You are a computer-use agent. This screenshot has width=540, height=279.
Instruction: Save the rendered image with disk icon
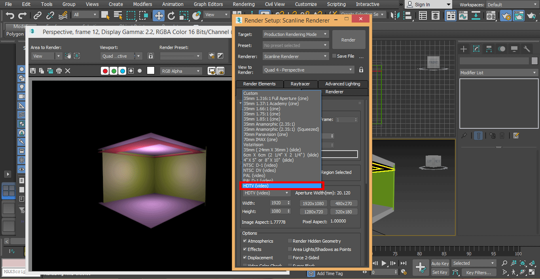pyautogui.click(x=33, y=71)
